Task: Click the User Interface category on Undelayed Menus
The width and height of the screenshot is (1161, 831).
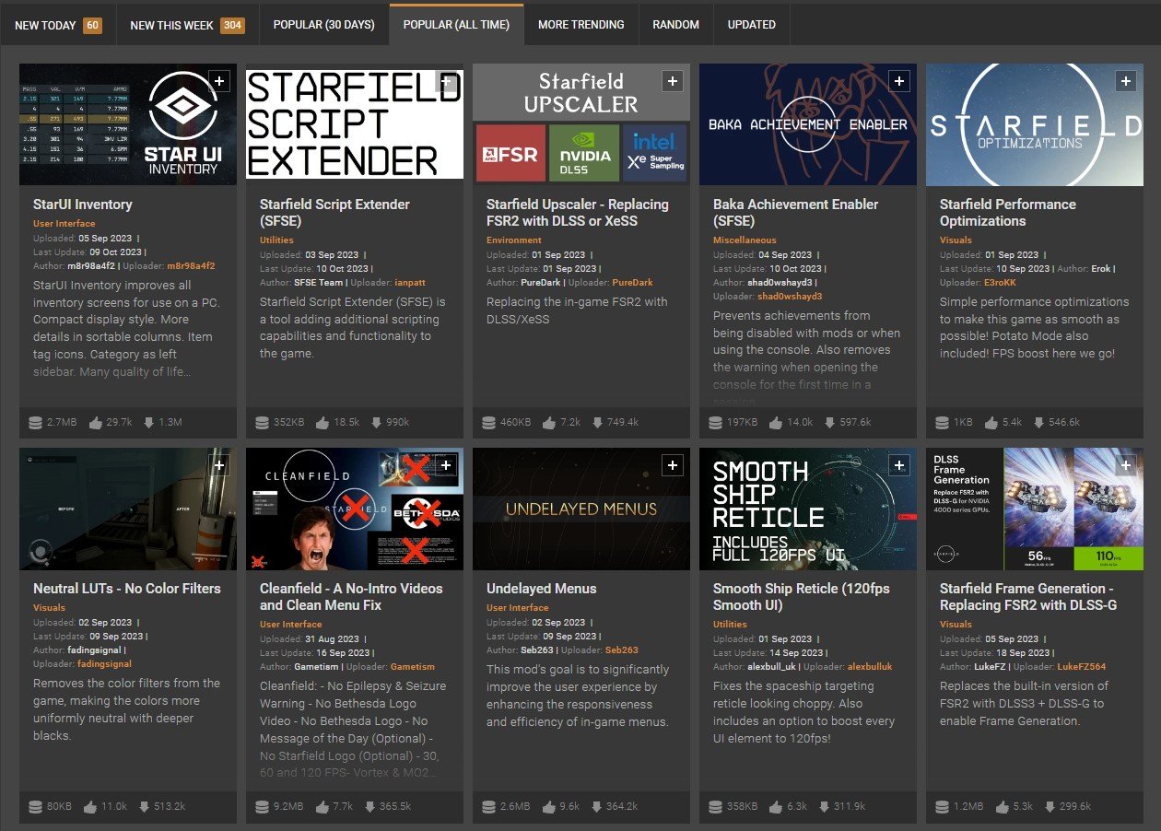Action: click(517, 608)
